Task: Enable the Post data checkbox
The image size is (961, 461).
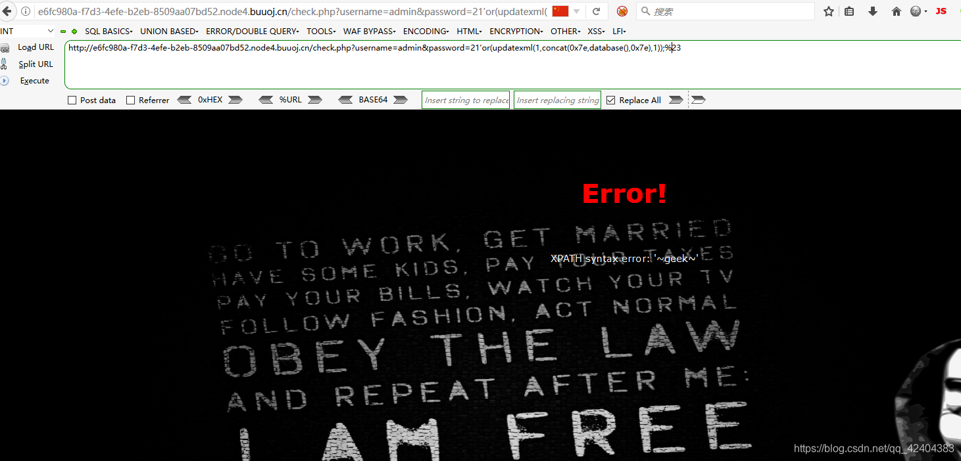Action: coord(72,100)
